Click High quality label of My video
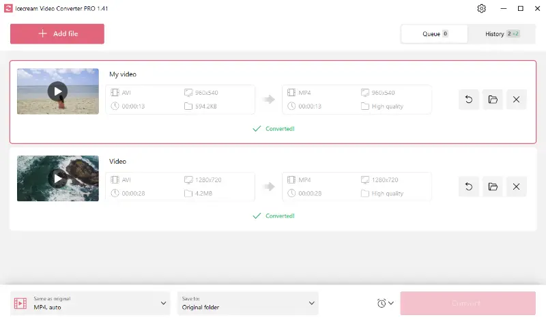 pos(388,106)
